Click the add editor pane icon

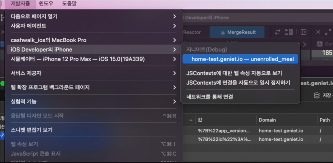(304, 32)
